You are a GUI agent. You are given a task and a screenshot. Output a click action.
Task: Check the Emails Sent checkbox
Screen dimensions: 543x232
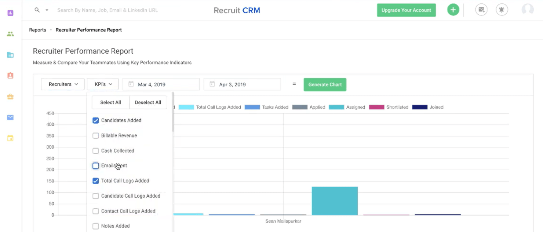(x=96, y=166)
